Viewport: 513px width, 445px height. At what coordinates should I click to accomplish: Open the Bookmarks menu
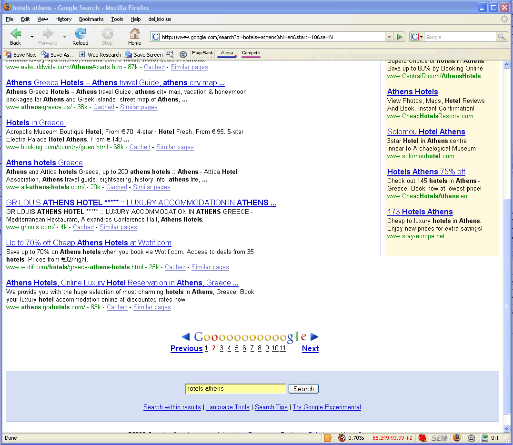[91, 19]
